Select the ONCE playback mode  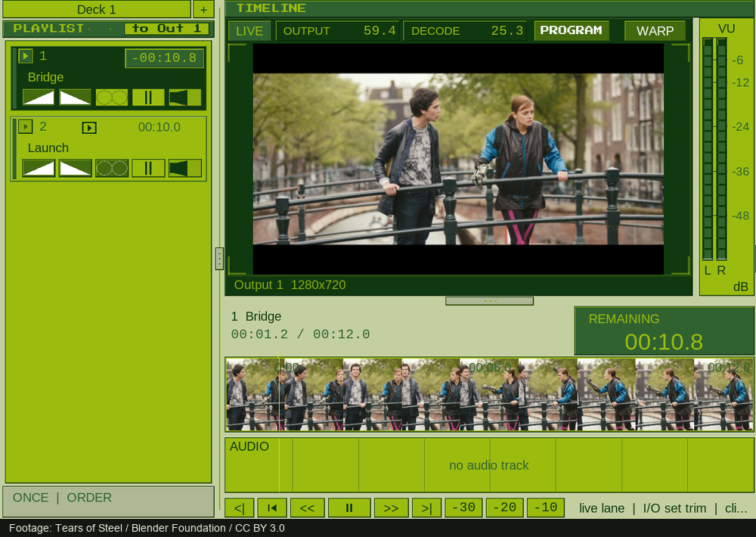31,498
